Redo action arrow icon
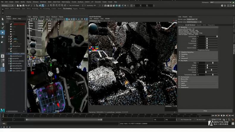Screen dimensions: 235x132 [x=29, y=6]
